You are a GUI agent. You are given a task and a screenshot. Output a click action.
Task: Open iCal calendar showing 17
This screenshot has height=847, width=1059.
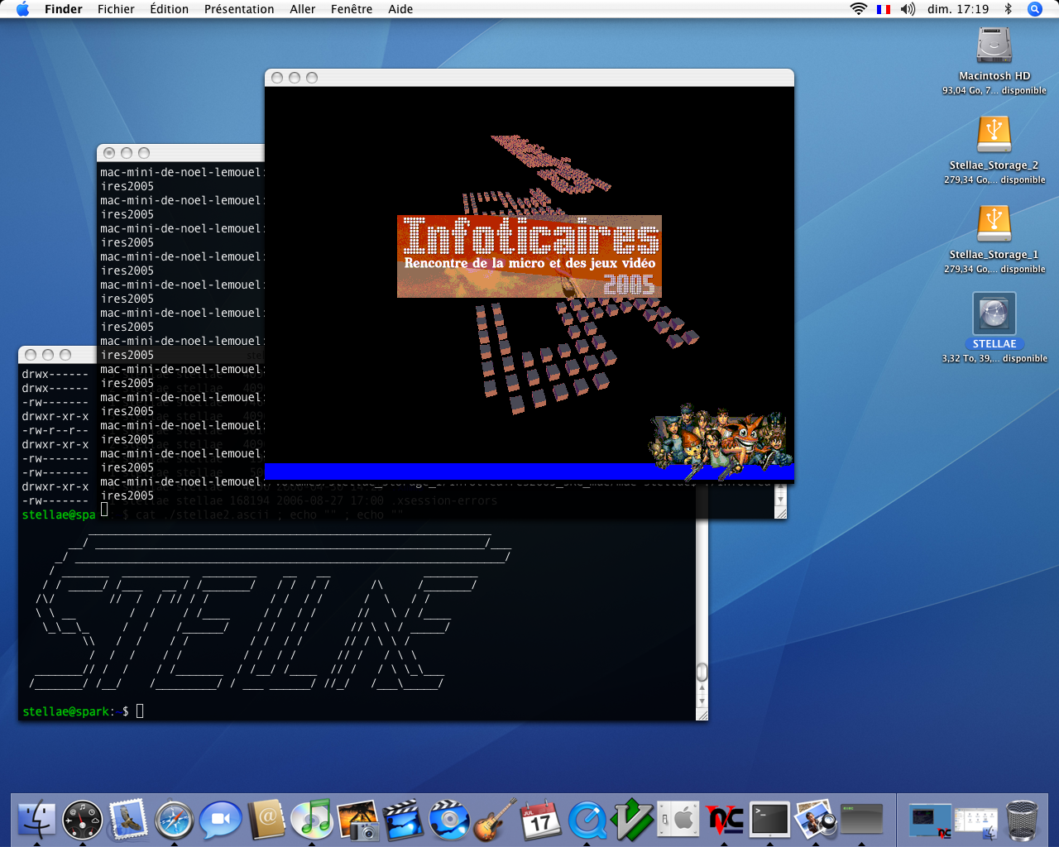click(541, 821)
